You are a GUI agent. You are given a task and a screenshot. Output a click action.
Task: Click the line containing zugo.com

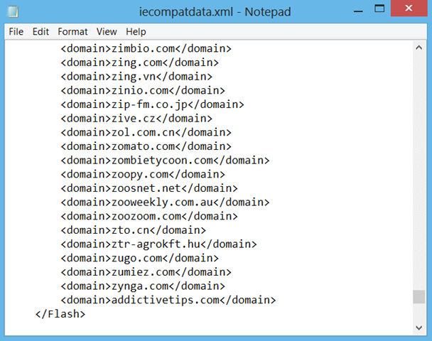[x=140, y=258]
